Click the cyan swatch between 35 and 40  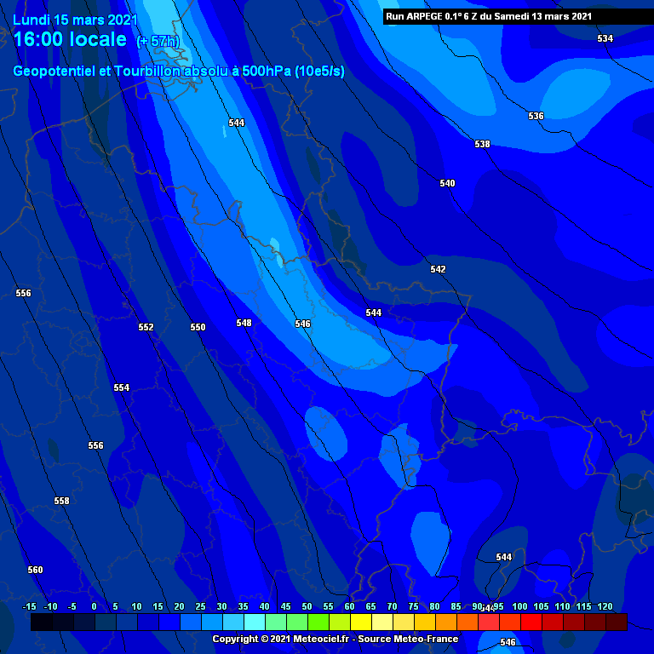point(254,622)
